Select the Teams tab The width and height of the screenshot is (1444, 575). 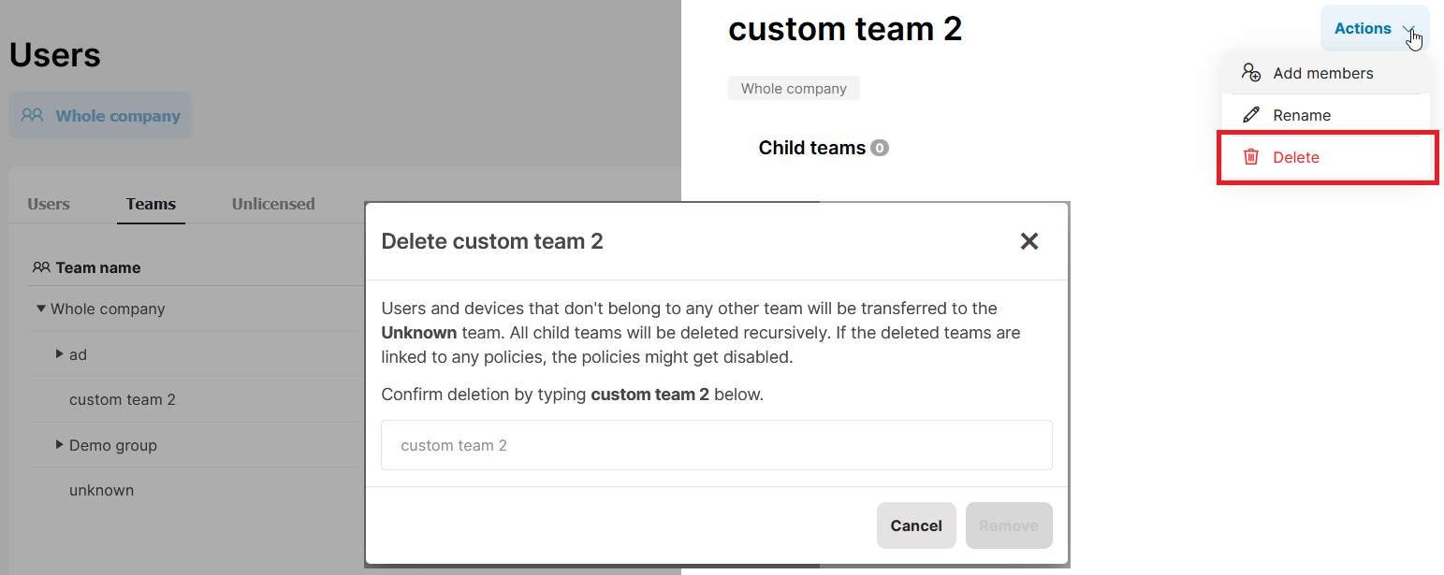(x=151, y=204)
